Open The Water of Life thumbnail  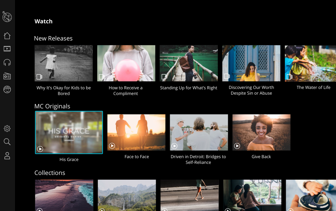310,63
